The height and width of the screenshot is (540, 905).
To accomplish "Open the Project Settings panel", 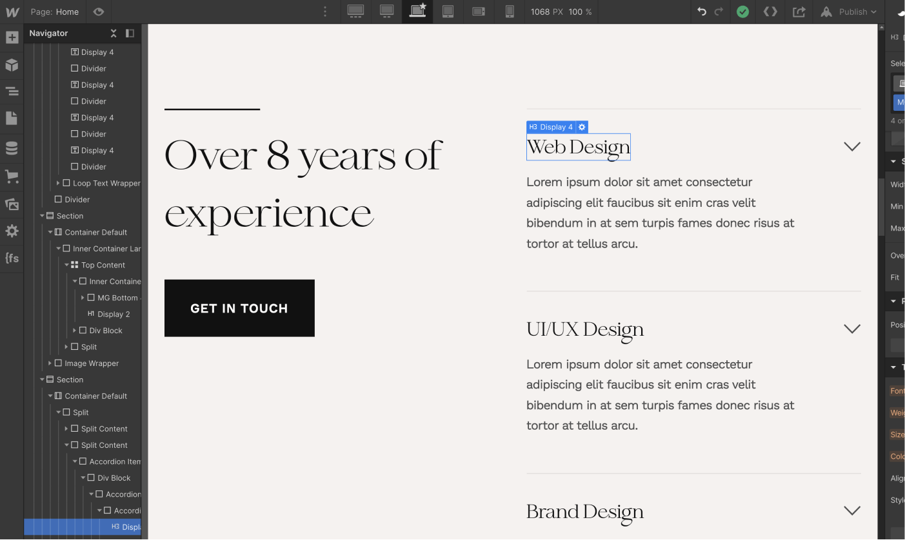I will coord(12,231).
